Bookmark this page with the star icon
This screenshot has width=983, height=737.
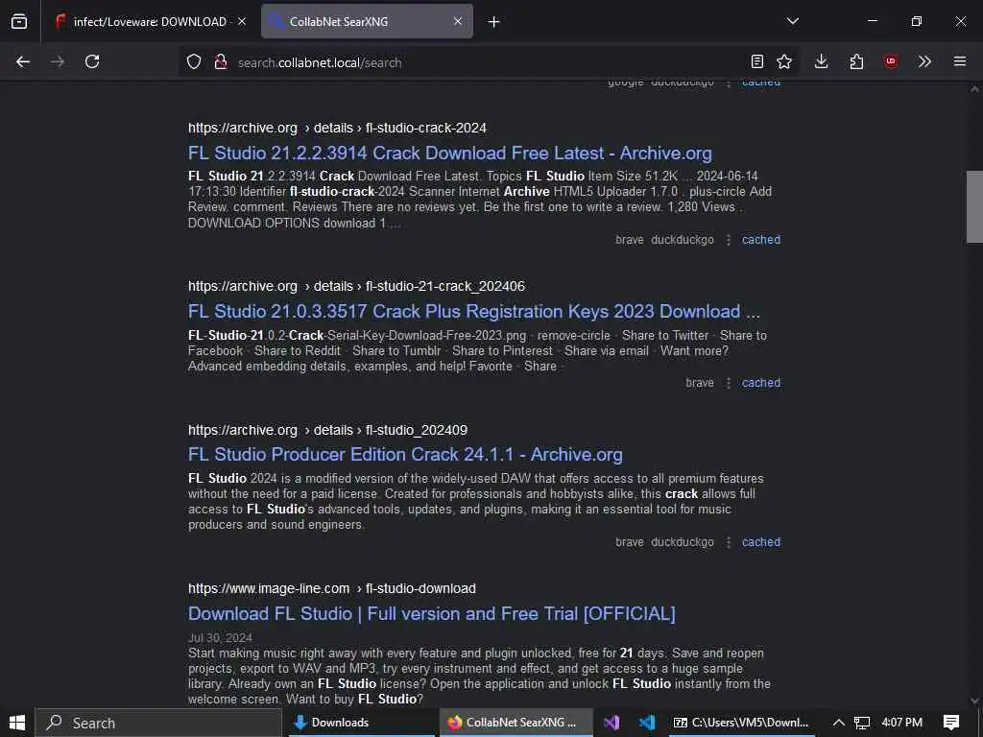[x=784, y=61]
